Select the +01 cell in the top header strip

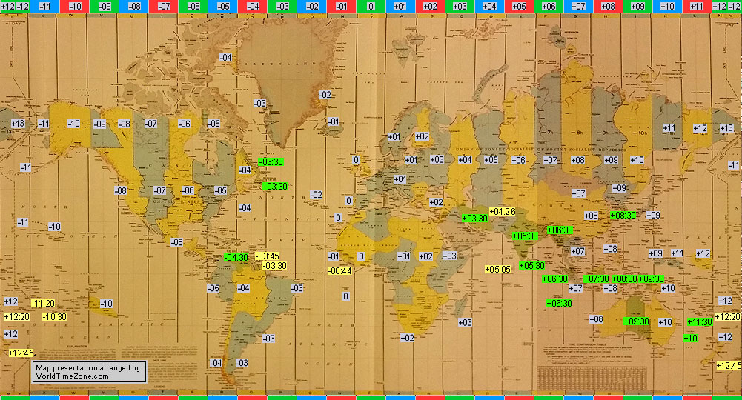point(400,6)
